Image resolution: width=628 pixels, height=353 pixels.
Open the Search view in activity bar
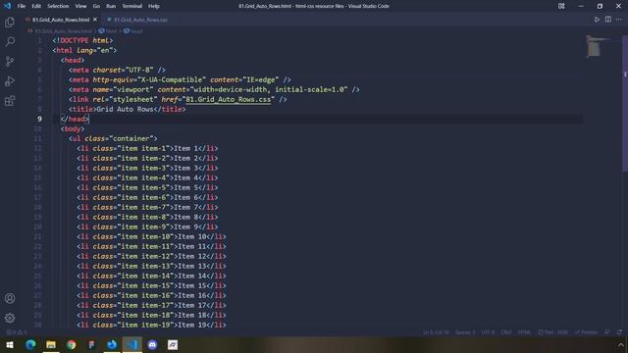(10, 41)
